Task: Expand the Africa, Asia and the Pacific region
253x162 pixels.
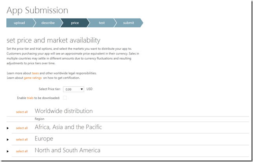Action: point(7,128)
